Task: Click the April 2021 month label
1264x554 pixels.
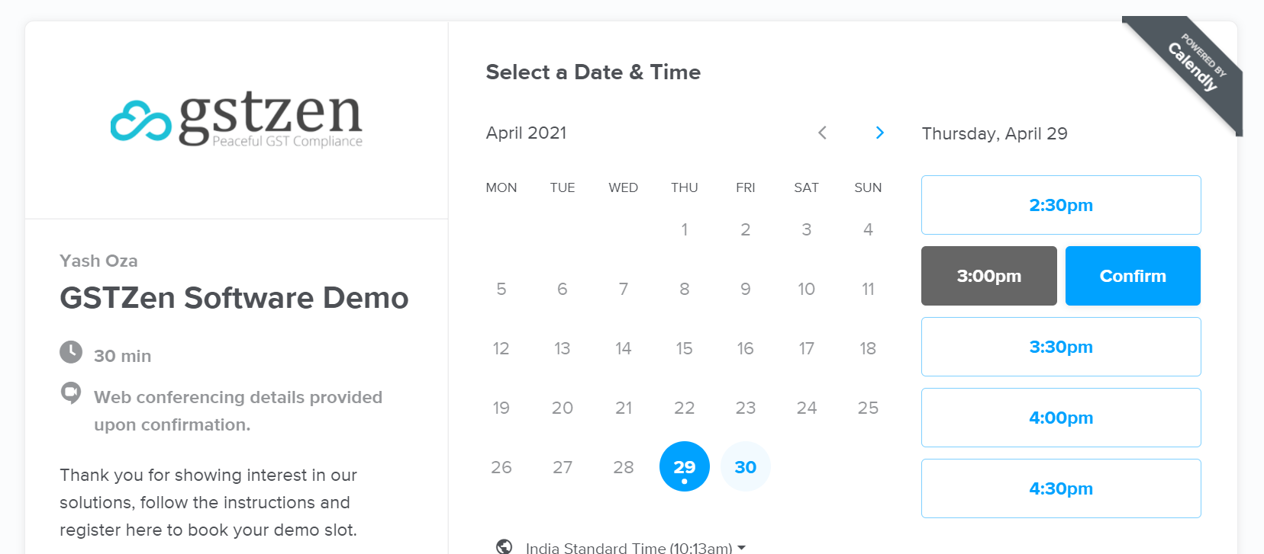Action: pos(526,133)
